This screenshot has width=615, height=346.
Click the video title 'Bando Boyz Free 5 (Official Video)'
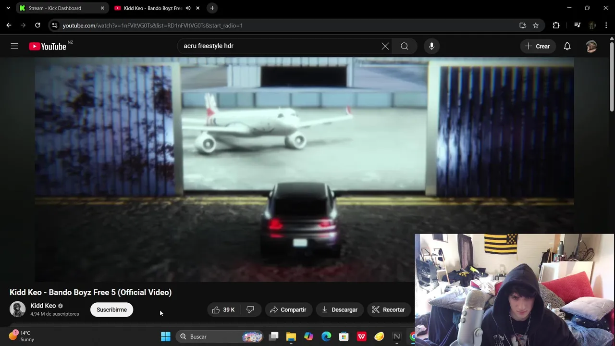pyautogui.click(x=110, y=292)
